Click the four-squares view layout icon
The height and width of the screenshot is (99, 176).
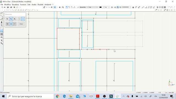(162, 7)
